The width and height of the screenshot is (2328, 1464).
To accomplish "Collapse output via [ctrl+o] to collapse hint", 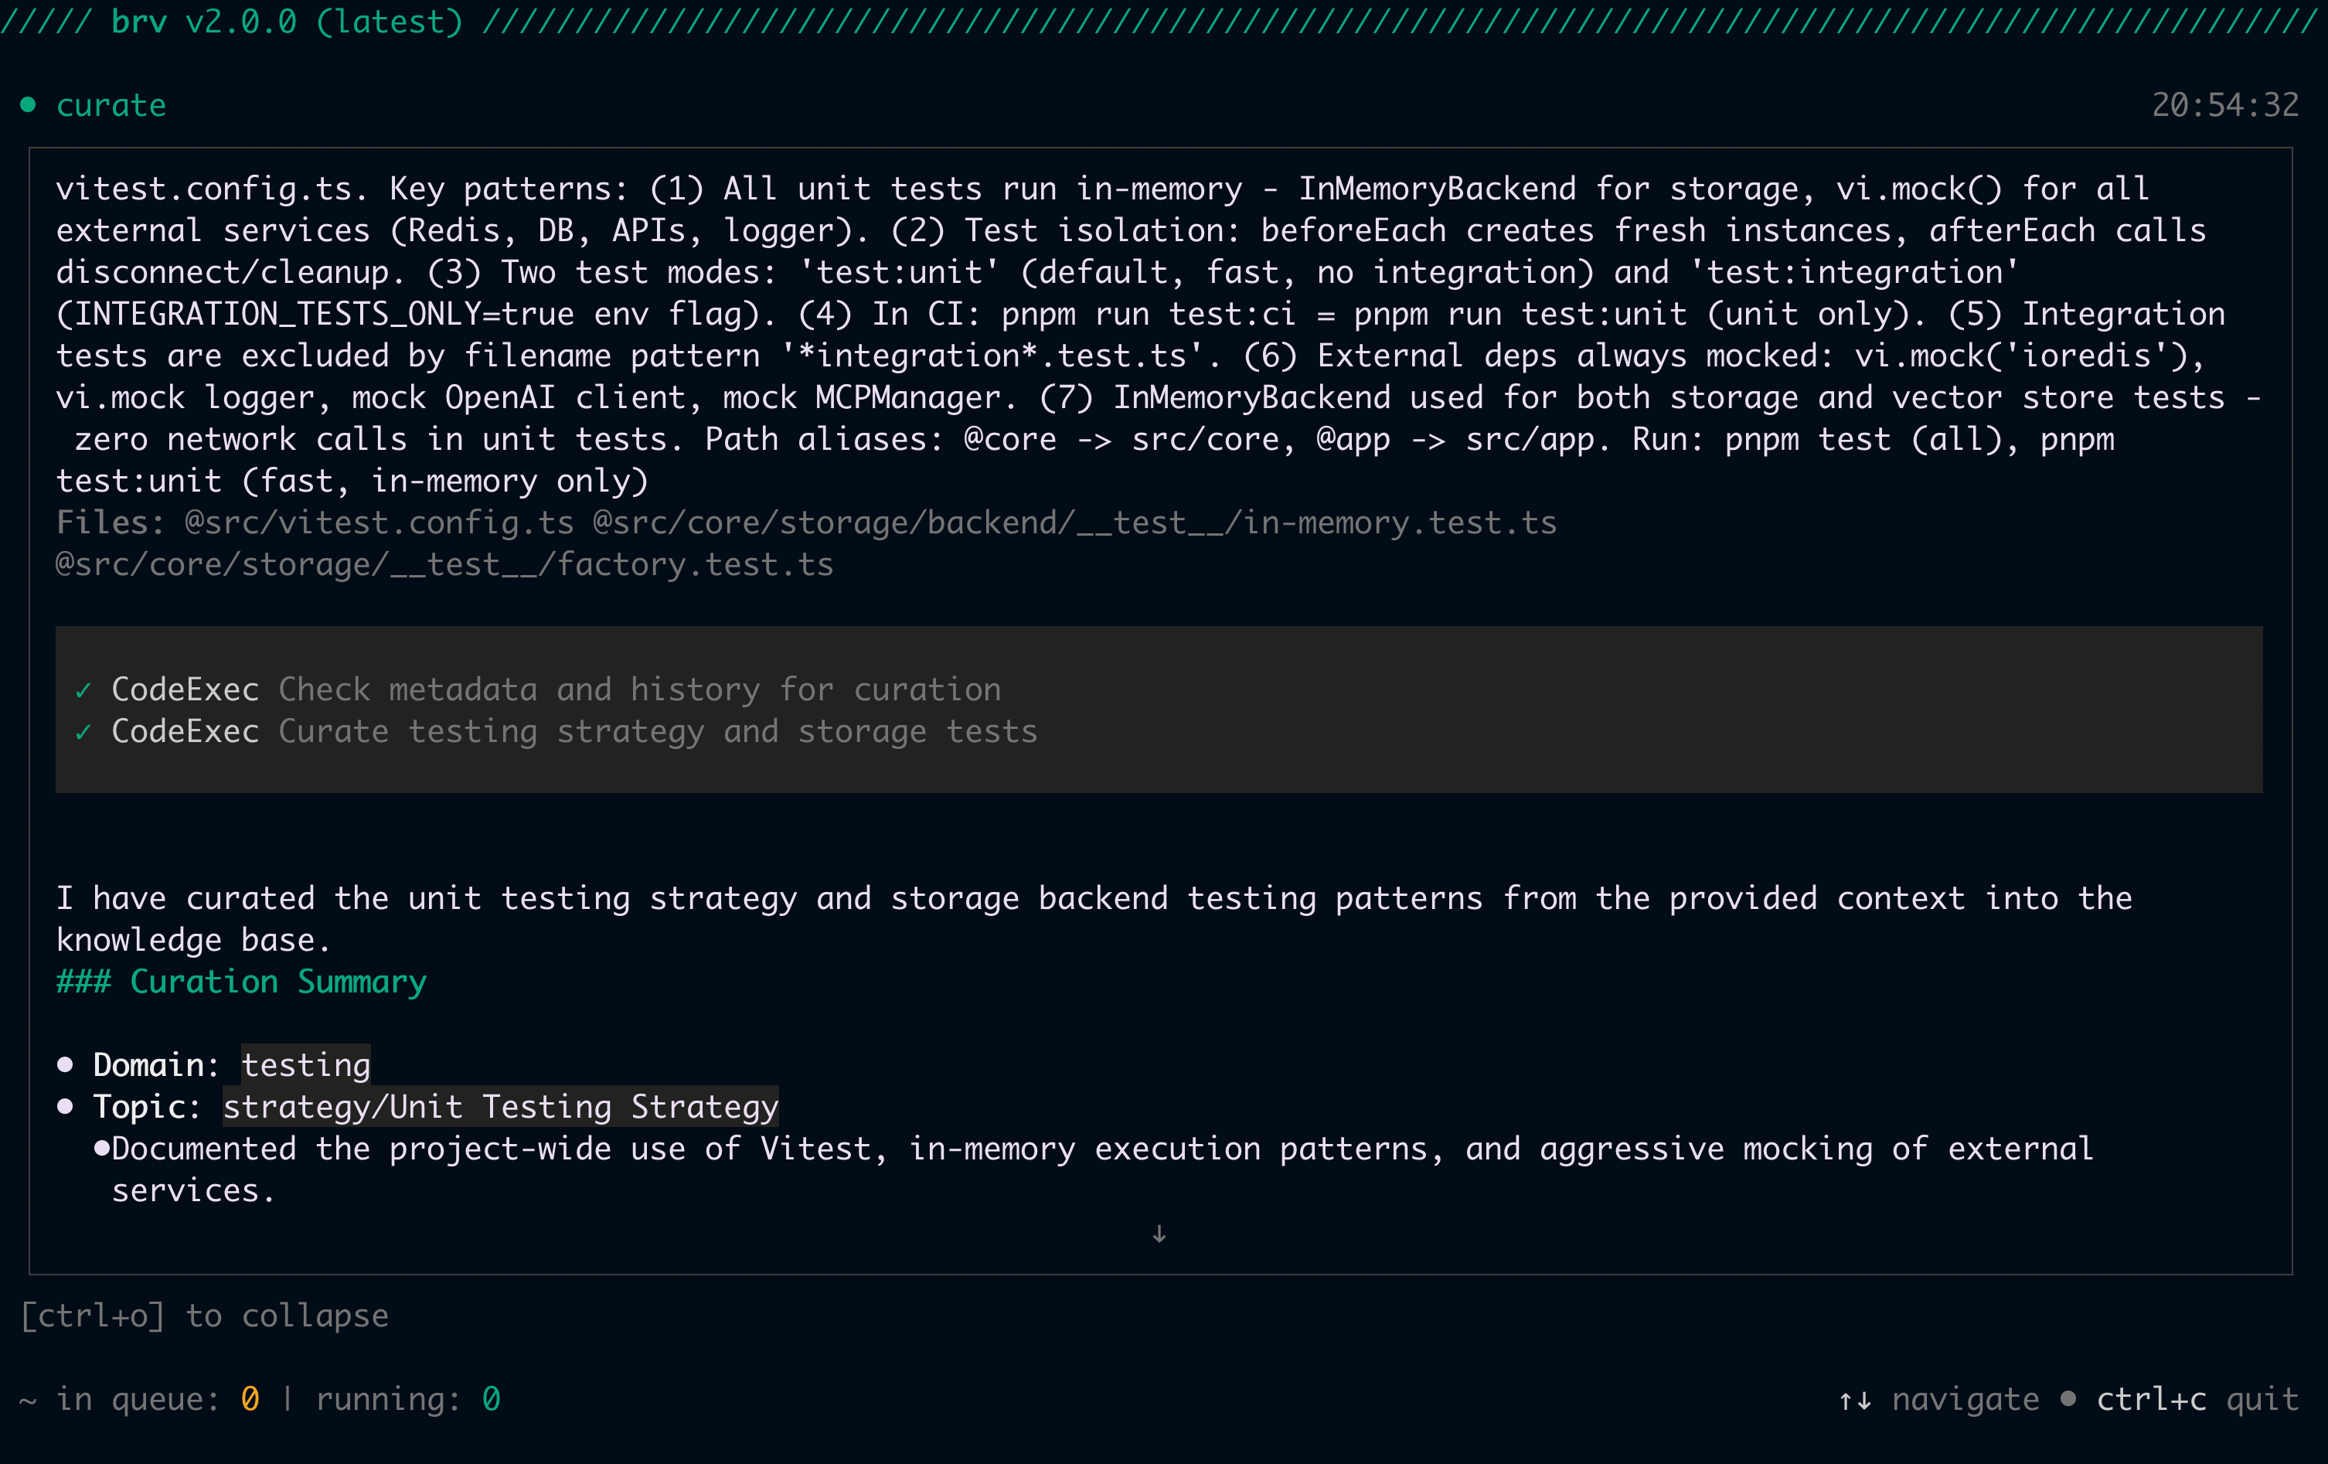I will pyautogui.click(x=205, y=1316).
